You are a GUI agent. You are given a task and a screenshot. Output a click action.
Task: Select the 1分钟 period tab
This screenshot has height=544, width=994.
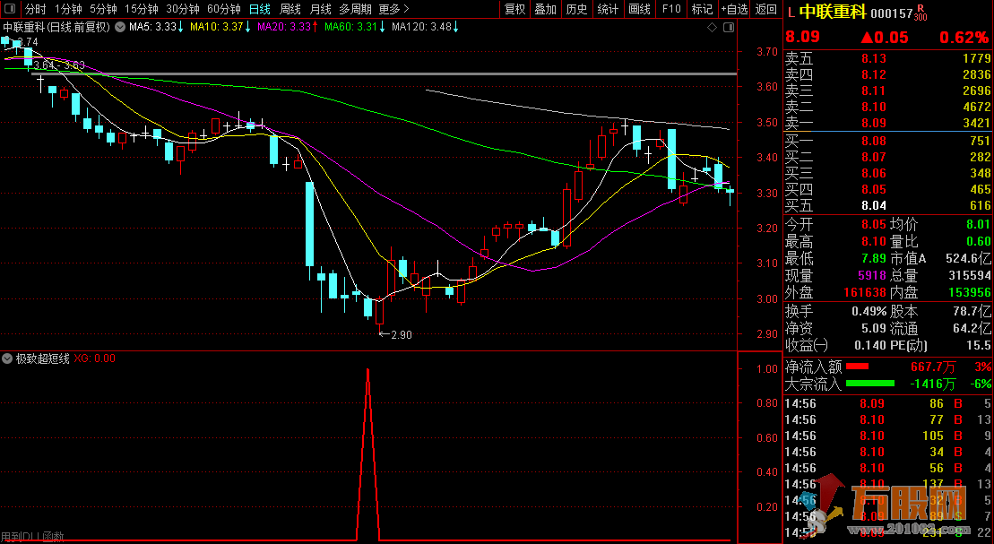click(68, 9)
